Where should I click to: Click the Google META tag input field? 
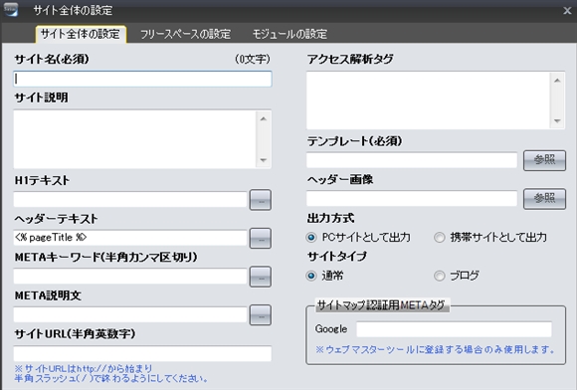(454, 329)
